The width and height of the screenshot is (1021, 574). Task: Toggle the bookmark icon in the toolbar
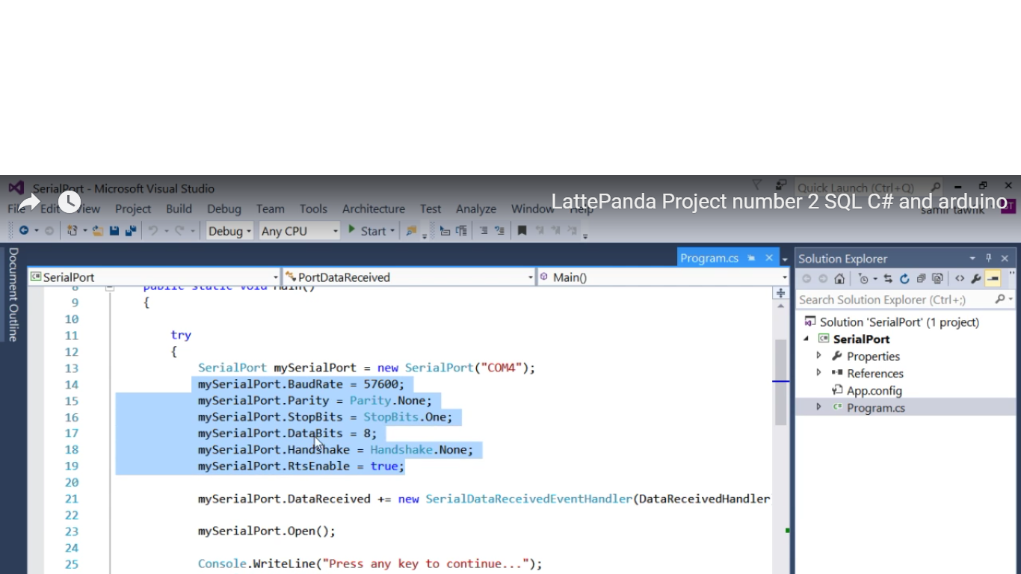click(522, 230)
